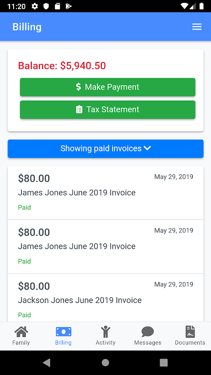Click the Tax Statement button
The image size is (211, 375).
tap(108, 110)
